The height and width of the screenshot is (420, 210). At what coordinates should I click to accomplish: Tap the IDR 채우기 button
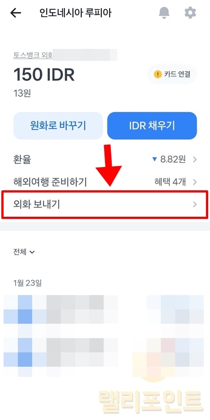click(x=152, y=126)
